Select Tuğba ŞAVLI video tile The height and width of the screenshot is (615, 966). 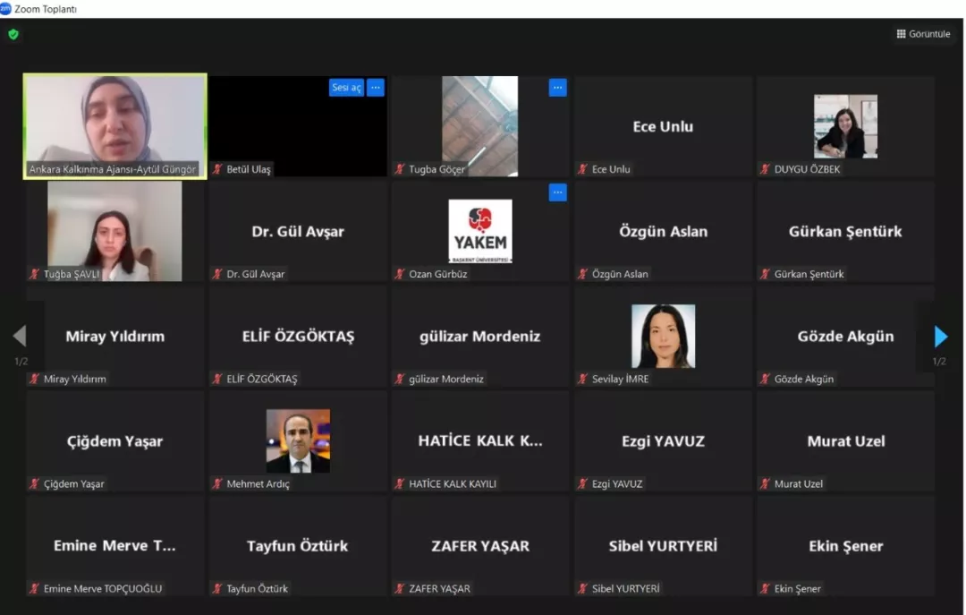(115, 231)
